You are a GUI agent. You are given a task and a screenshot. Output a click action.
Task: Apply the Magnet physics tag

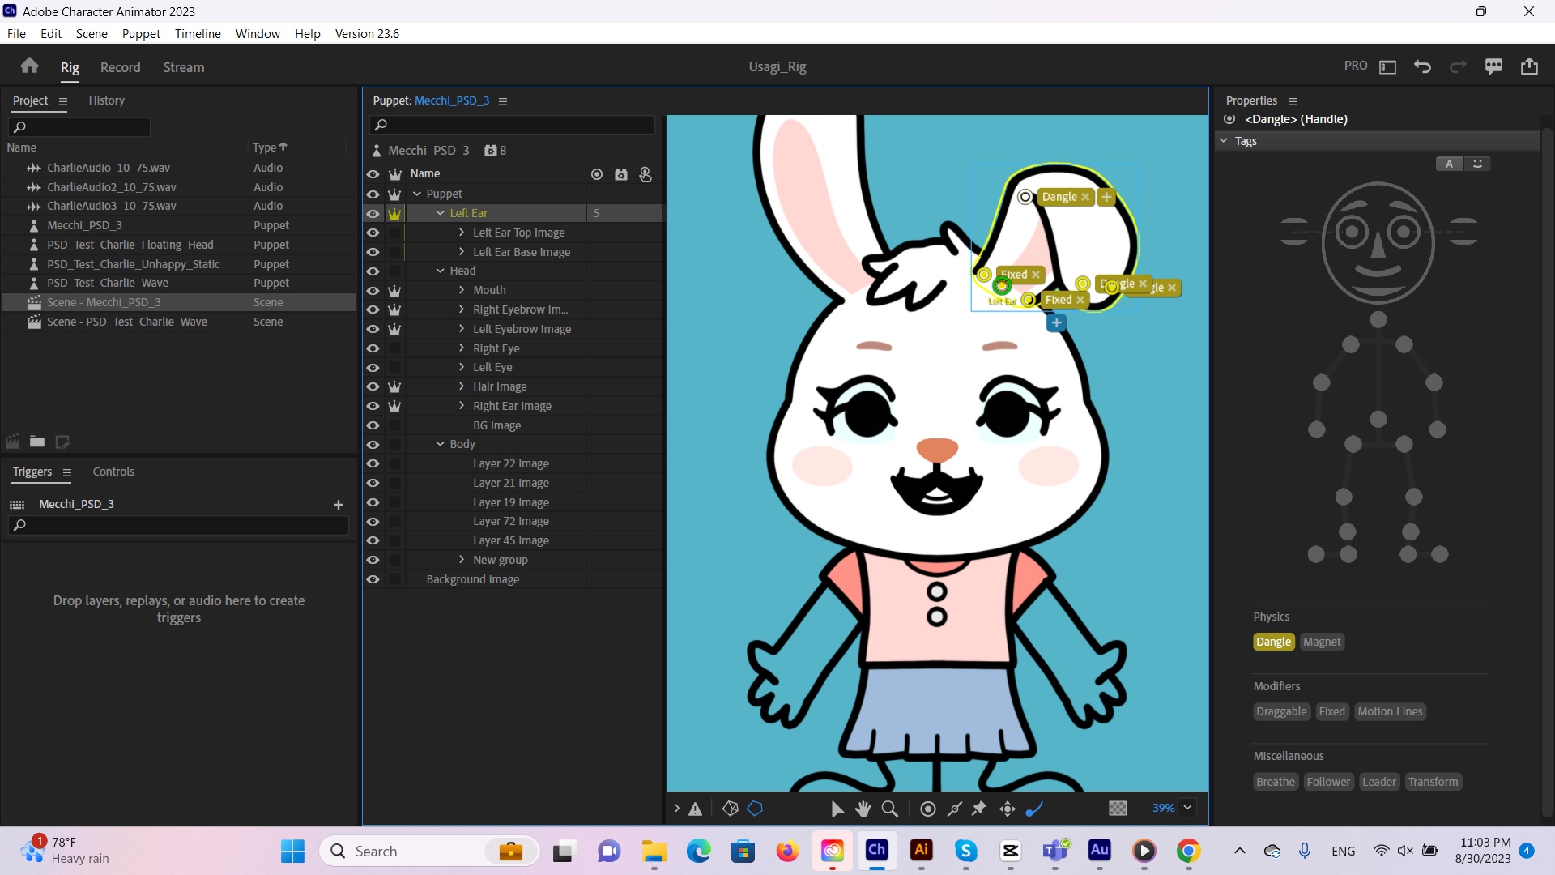click(1322, 642)
